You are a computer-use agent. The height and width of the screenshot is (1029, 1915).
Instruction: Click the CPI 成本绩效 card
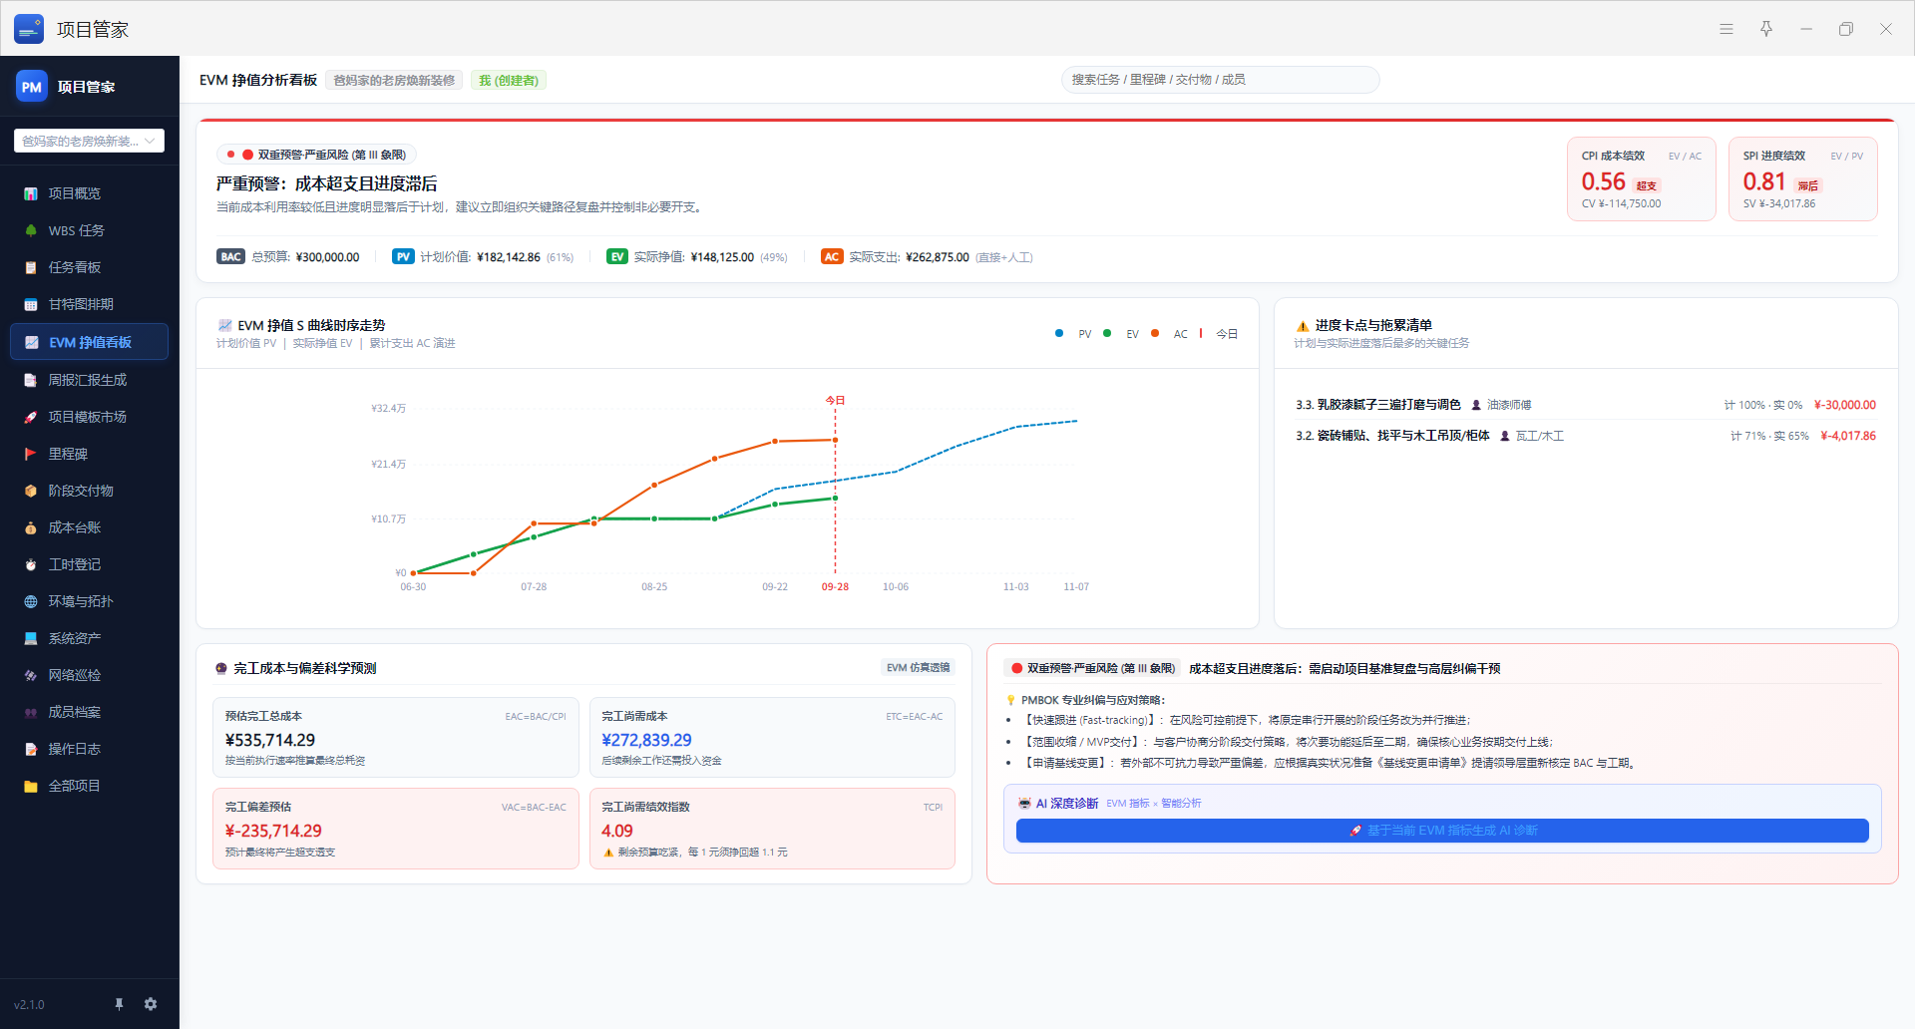tap(1641, 179)
